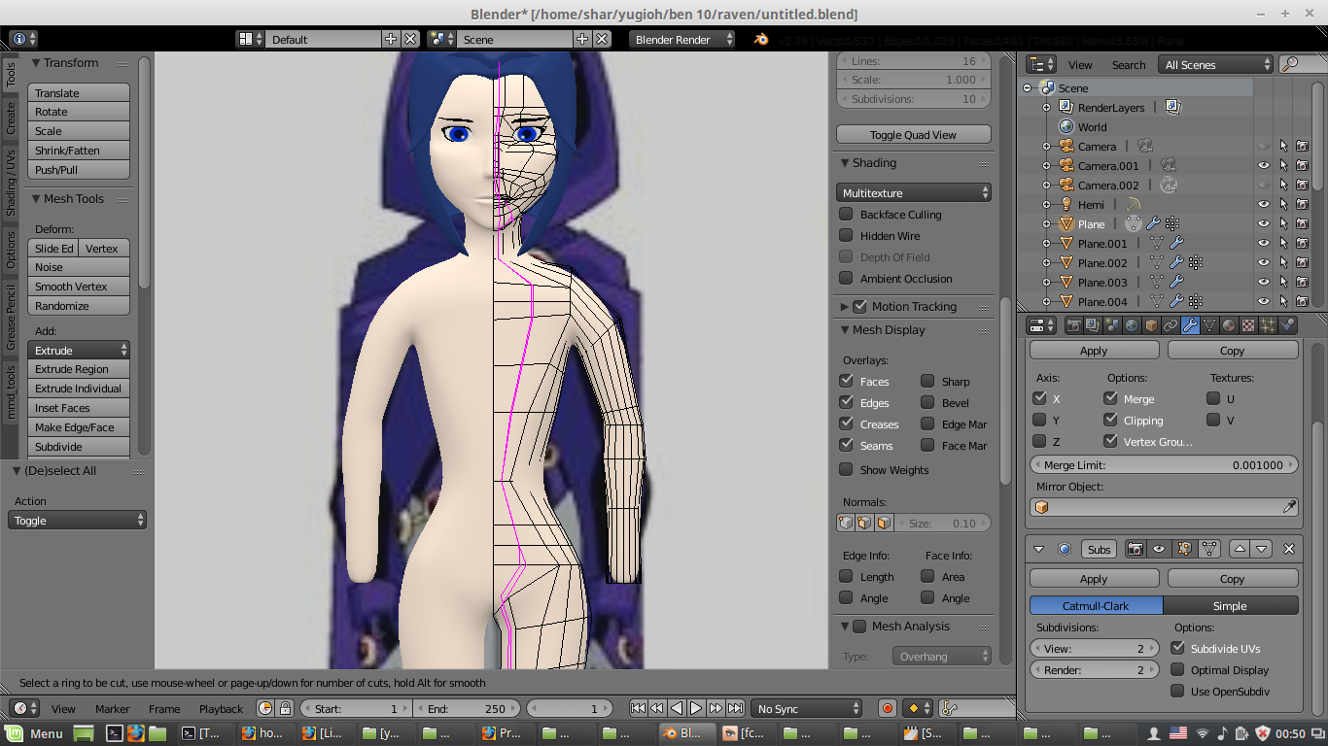Click outliner search magnifier icon
Image resolution: width=1328 pixels, height=746 pixels.
click(x=1290, y=64)
